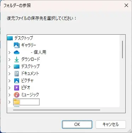
Task: Click the OneDrive cloud icon
Action: (17, 52)
